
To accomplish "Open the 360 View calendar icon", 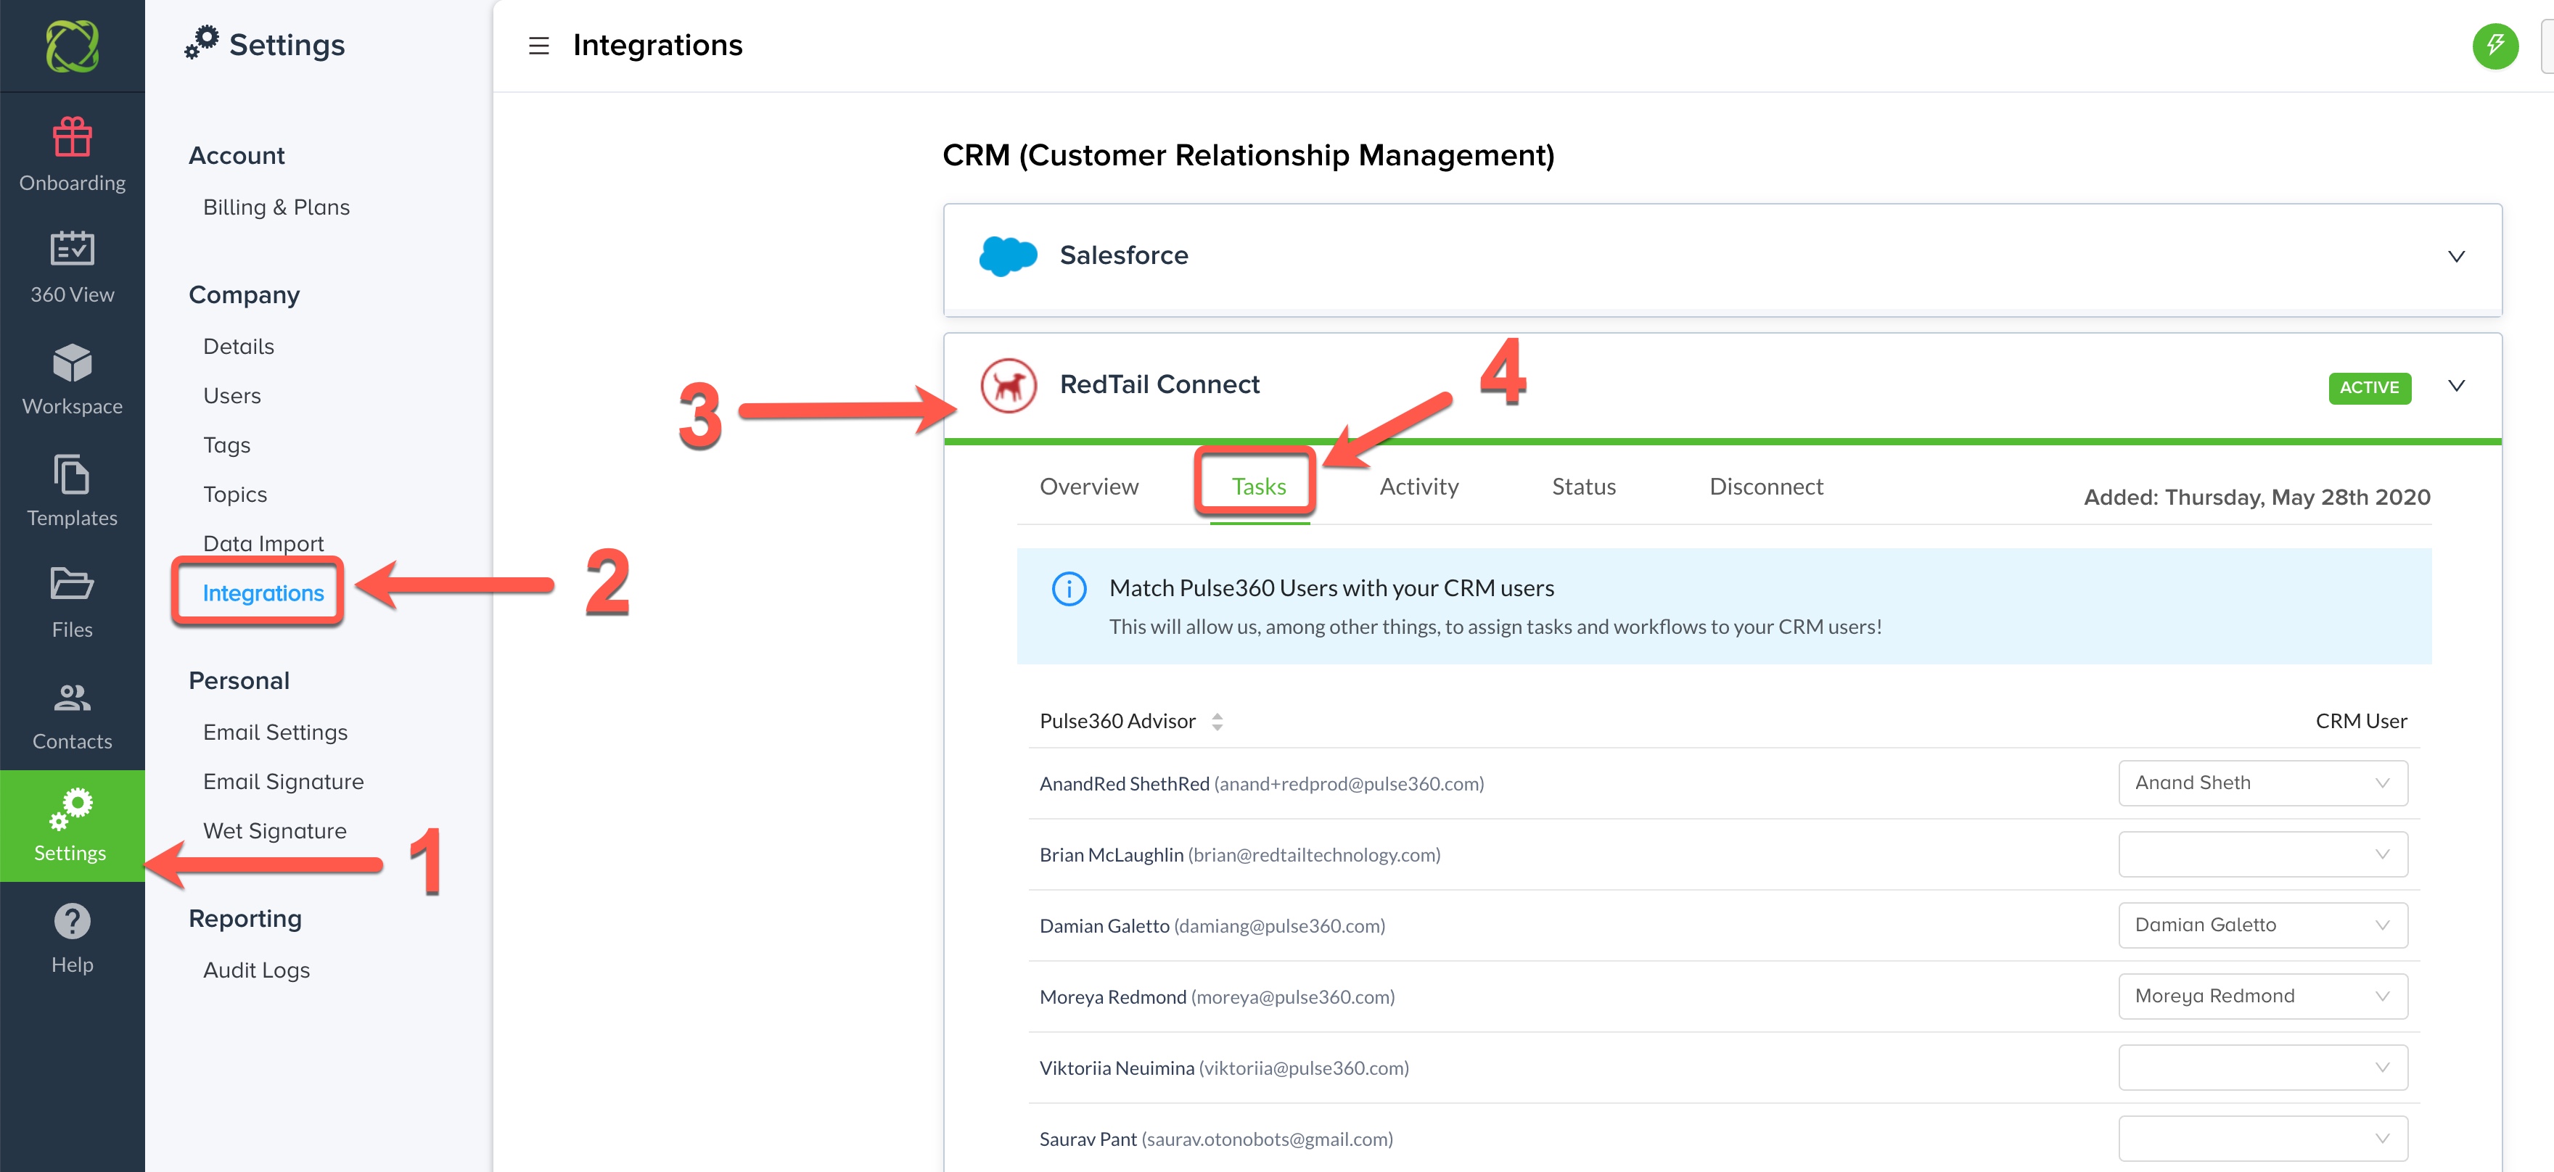I will [x=71, y=249].
